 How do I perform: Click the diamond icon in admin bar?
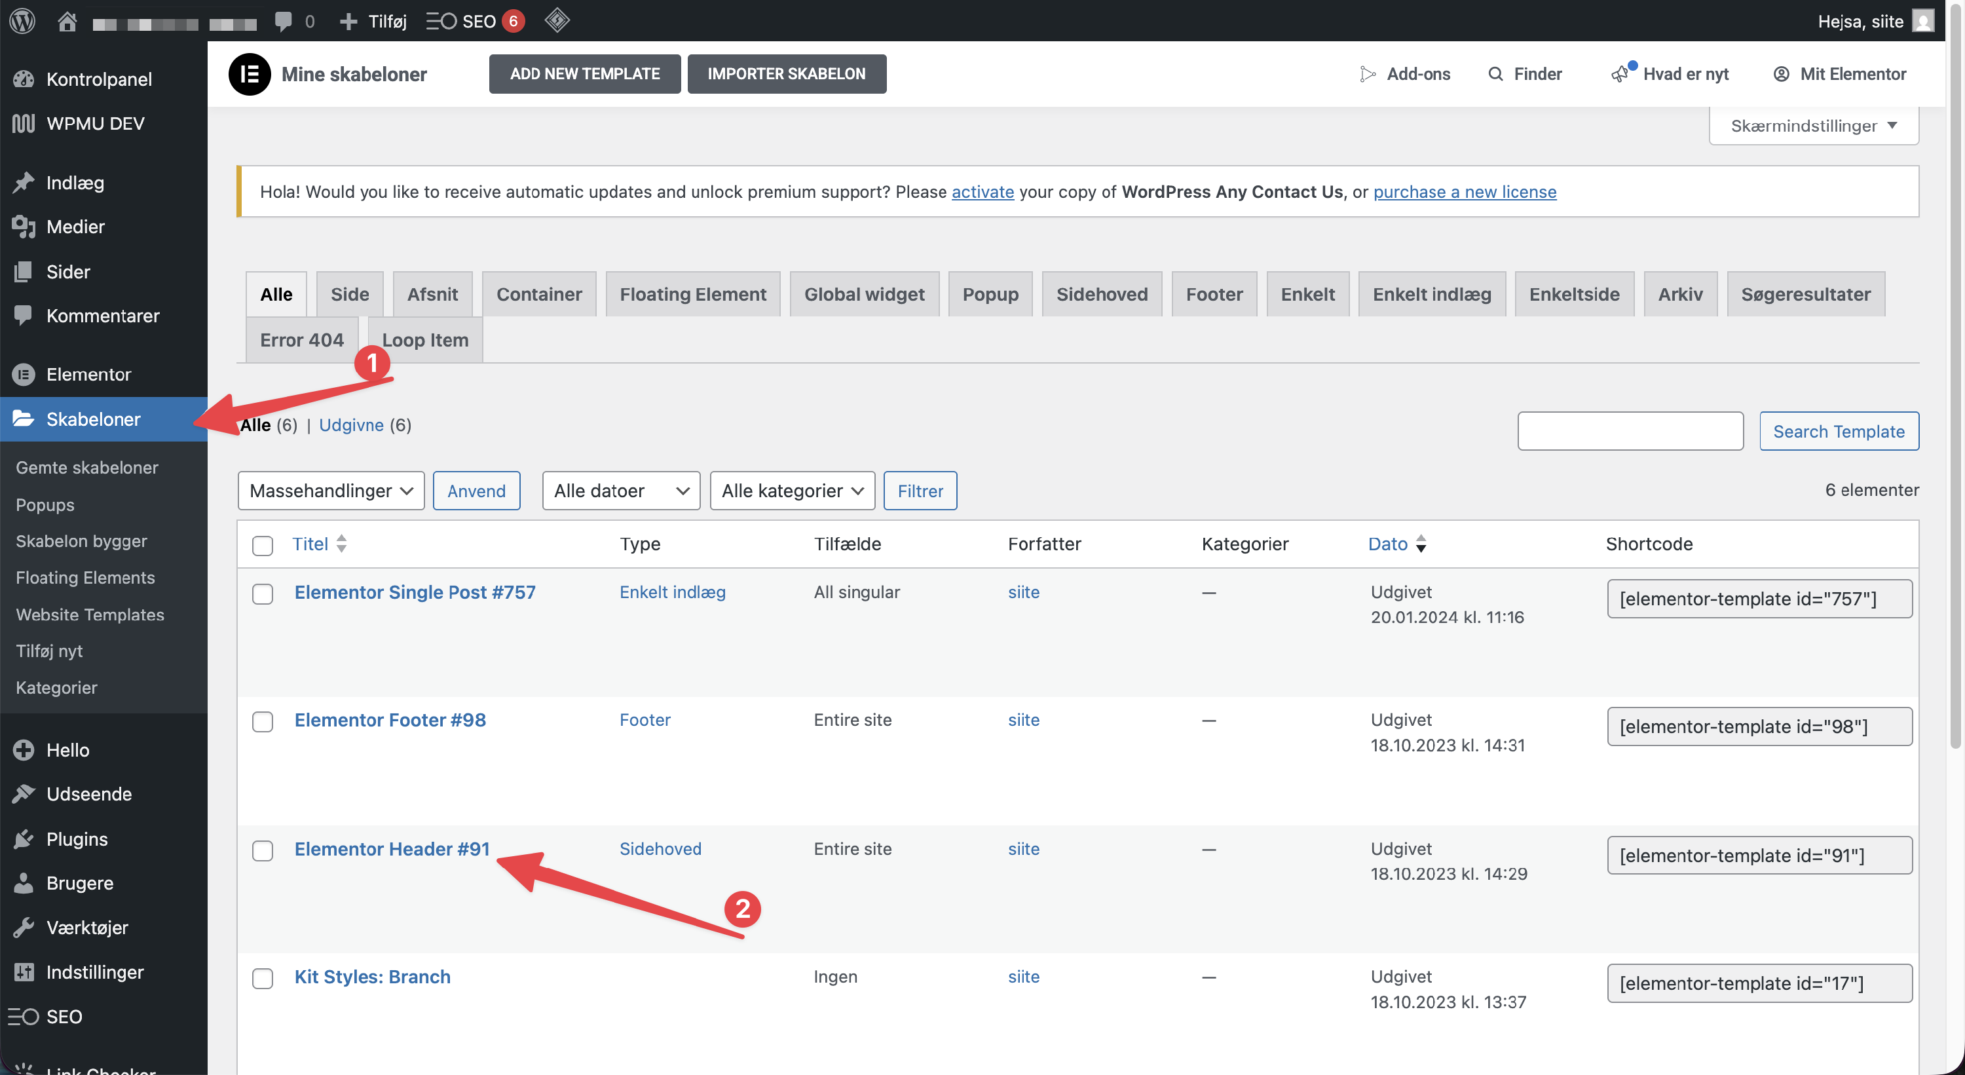tap(557, 20)
